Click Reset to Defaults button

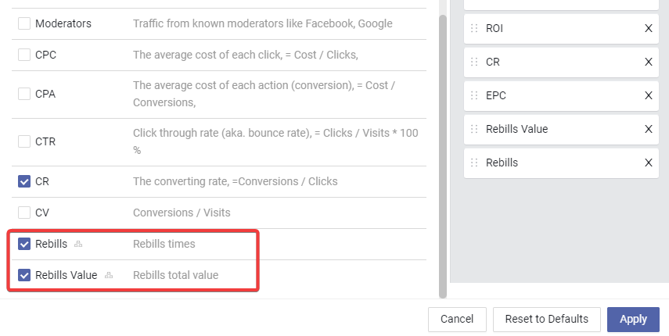coord(547,320)
